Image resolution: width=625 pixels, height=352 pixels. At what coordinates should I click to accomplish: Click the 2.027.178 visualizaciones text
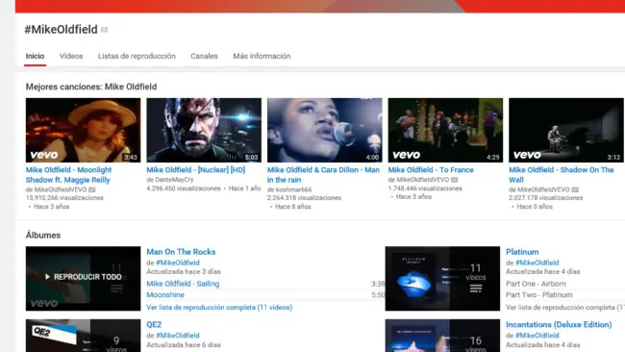(546, 198)
